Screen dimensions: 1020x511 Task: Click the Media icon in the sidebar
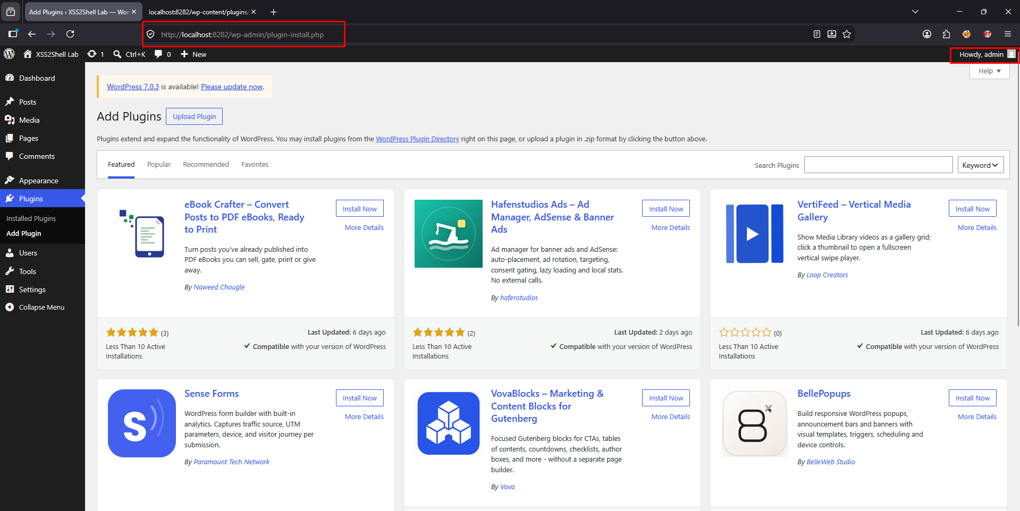click(x=10, y=120)
